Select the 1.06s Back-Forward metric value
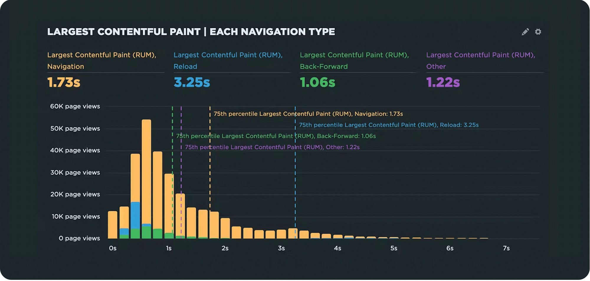 tap(317, 82)
